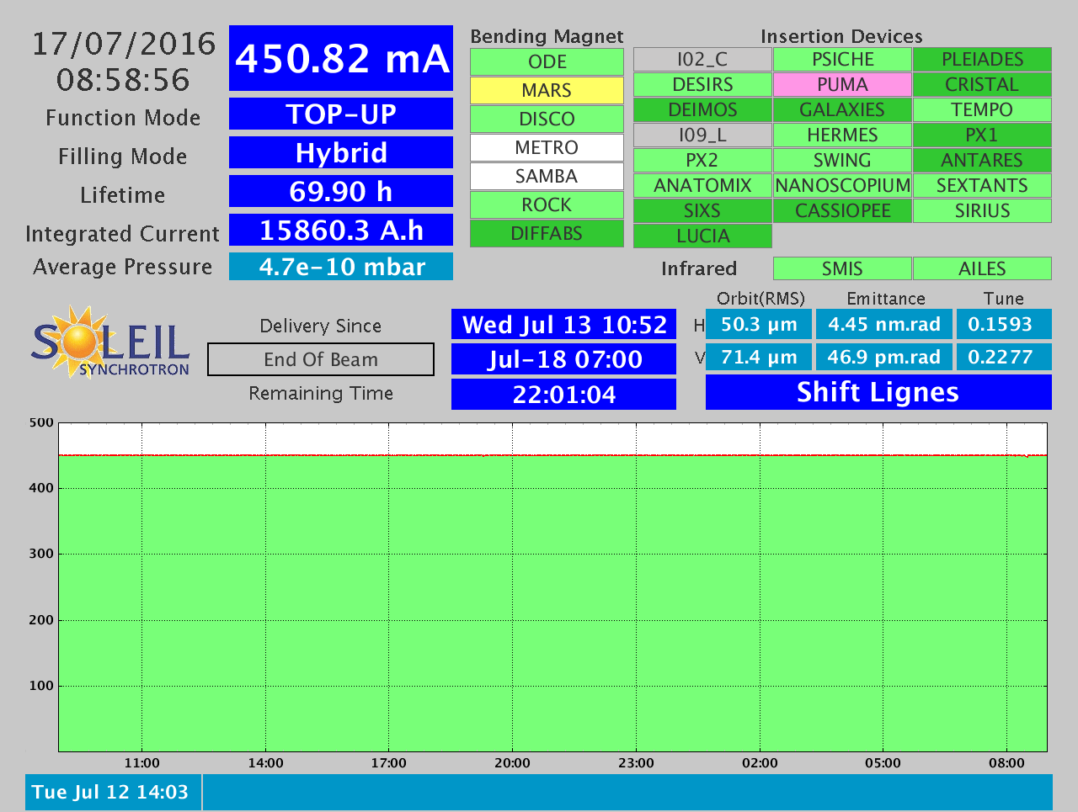Select the CASSIOPEE beamline cell
The height and width of the screenshot is (812, 1078).
pyautogui.click(x=842, y=210)
